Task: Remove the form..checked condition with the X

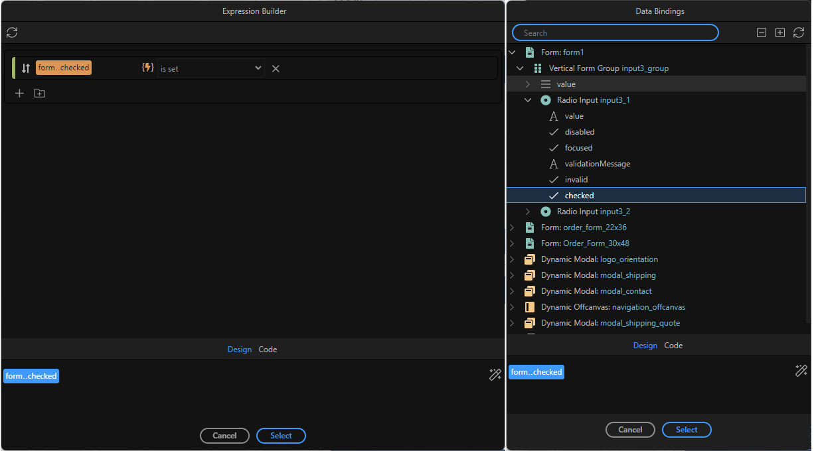Action: coord(276,67)
